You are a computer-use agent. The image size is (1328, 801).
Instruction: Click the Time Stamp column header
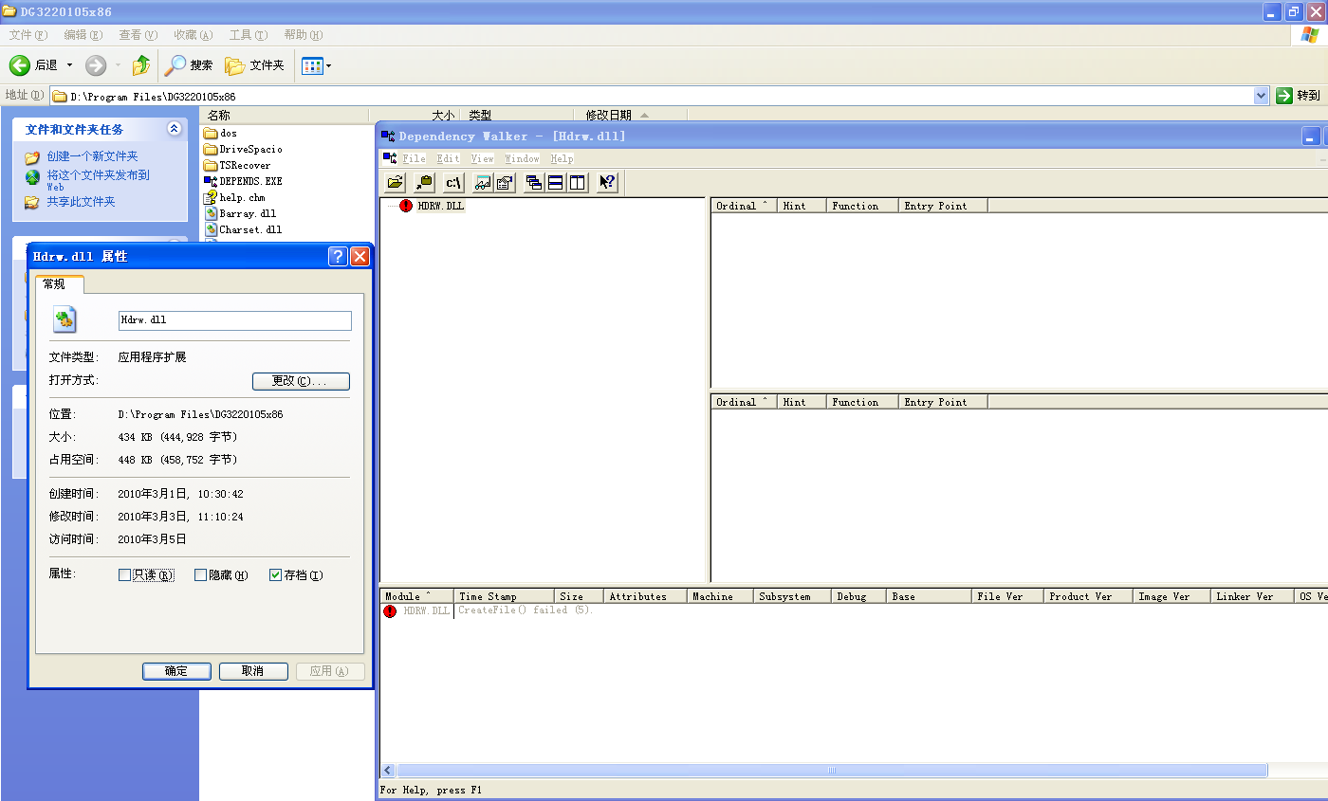pyautogui.click(x=505, y=596)
